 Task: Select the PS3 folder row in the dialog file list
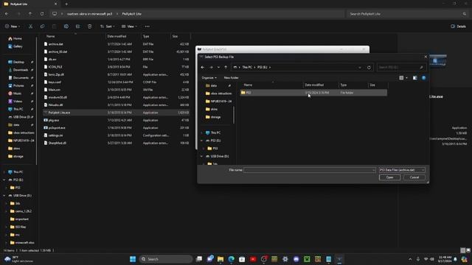[313, 93]
